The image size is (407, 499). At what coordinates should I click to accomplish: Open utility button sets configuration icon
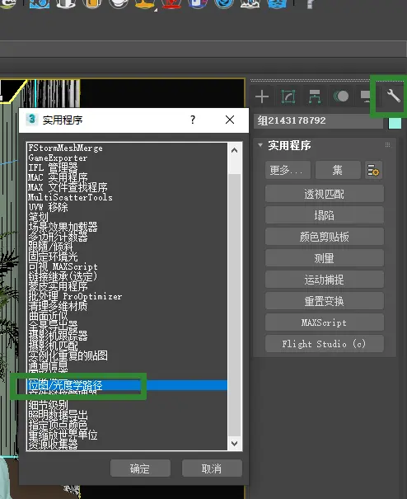point(373,170)
